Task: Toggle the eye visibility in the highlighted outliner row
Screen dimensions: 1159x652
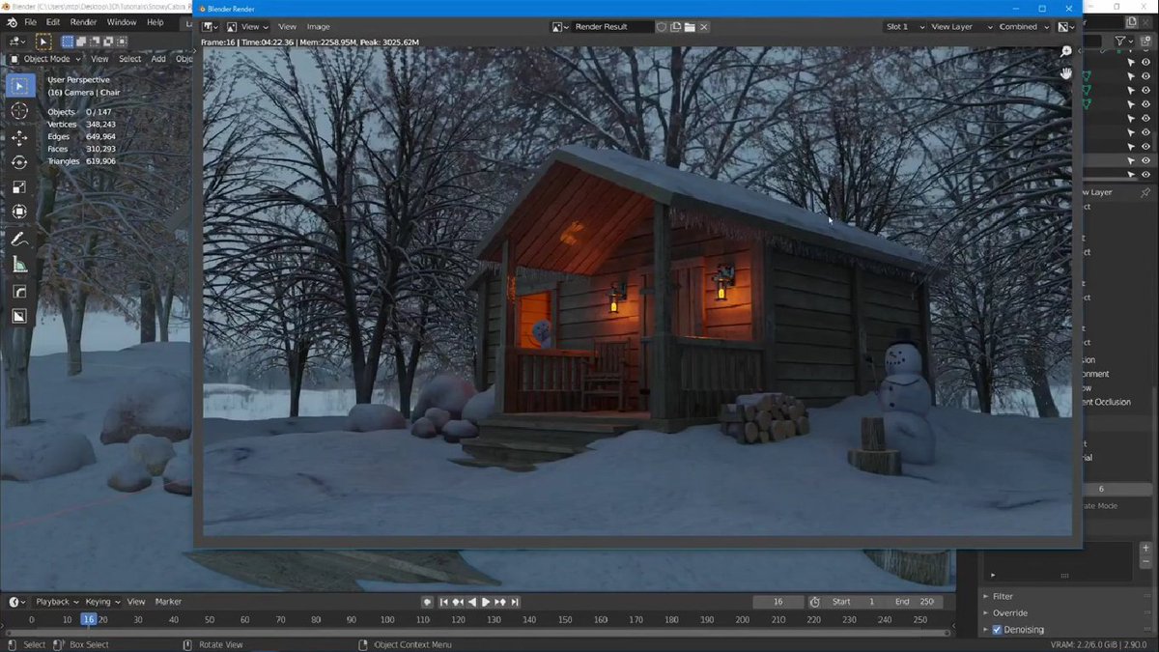Action: [1145, 160]
